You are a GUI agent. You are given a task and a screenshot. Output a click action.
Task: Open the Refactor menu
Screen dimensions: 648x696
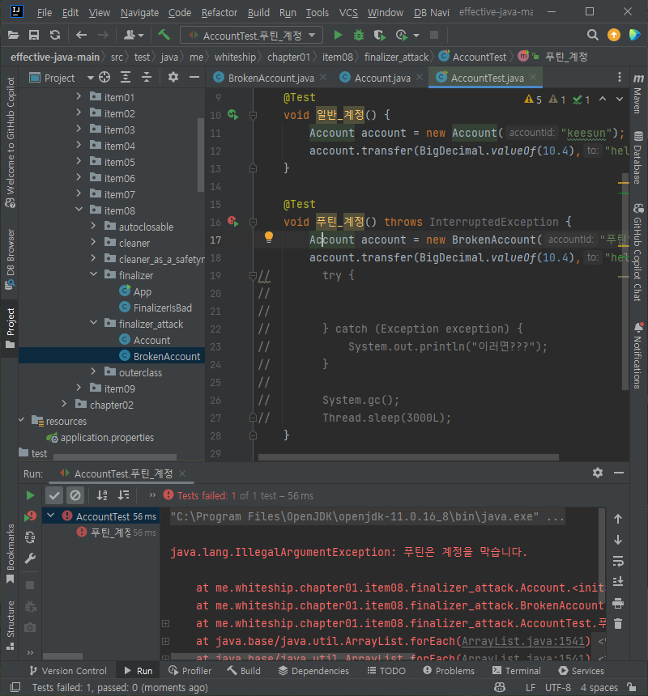[x=220, y=13]
